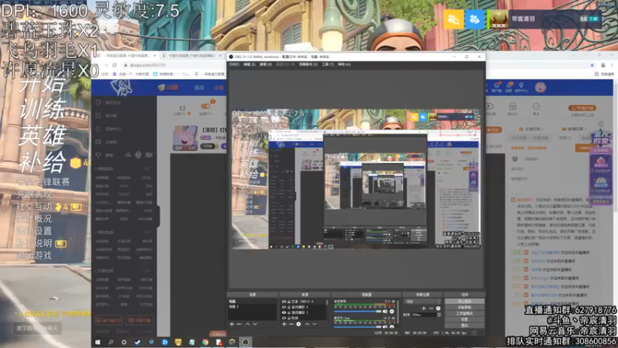
Task: Click the 退出 exit button in OBS
Action: (465, 326)
